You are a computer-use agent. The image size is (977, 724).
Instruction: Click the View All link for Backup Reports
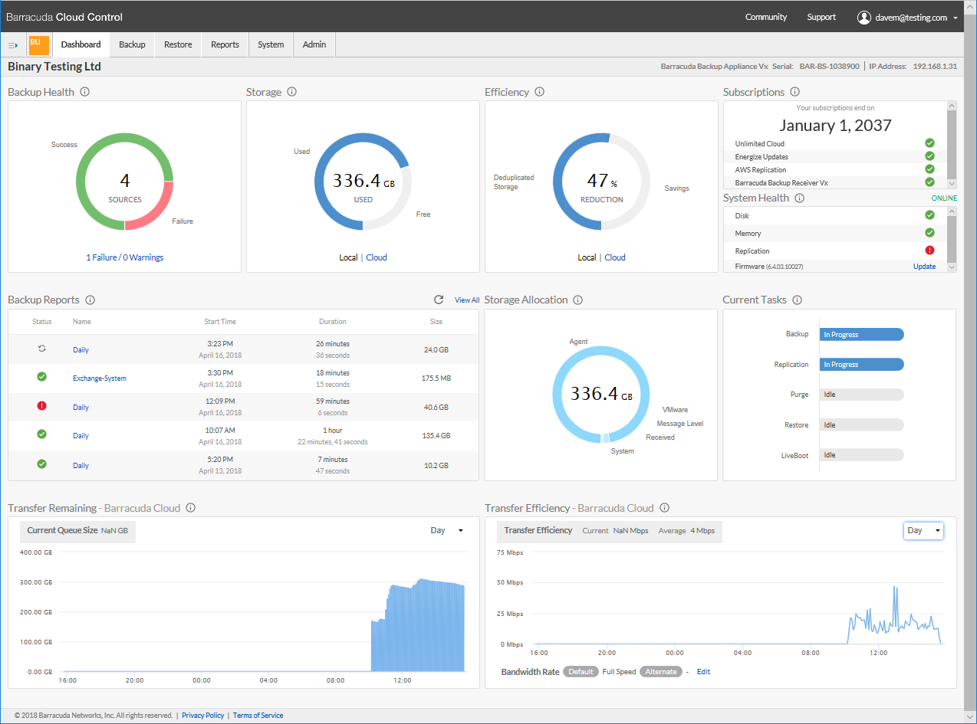click(x=467, y=300)
